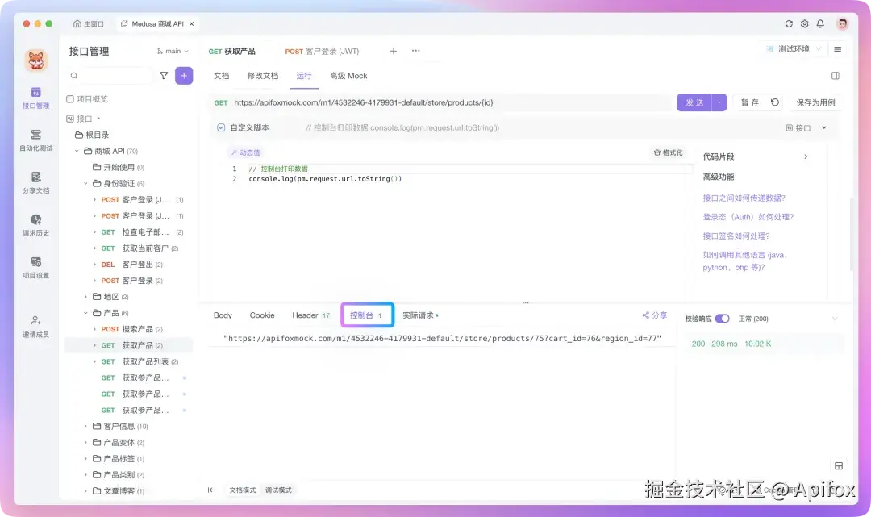871x517 pixels.
Task: Open the Header response tab
Action: coord(310,315)
